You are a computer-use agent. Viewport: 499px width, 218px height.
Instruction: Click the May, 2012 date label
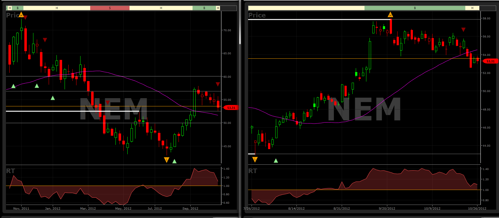click(123, 208)
